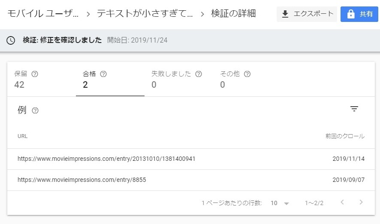
Task: Click the help icon next to 保留
Action: click(35, 74)
